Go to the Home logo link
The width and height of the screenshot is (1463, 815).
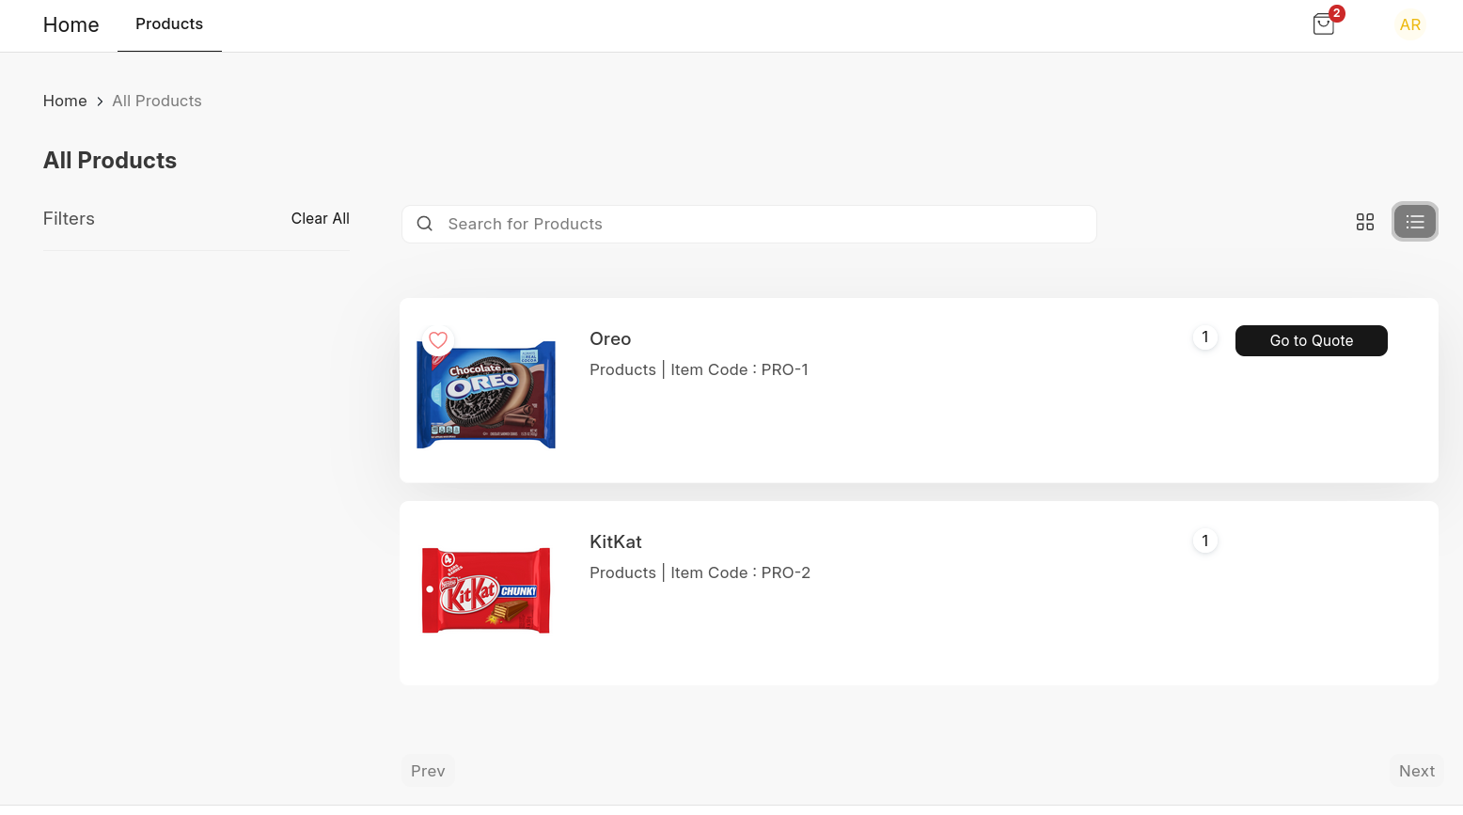pos(71,25)
